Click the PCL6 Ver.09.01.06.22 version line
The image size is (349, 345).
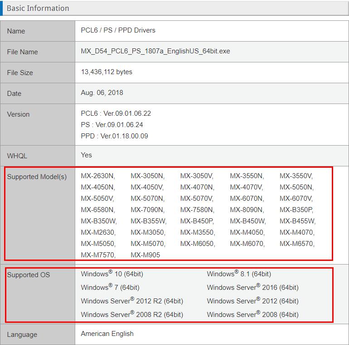tap(116, 113)
